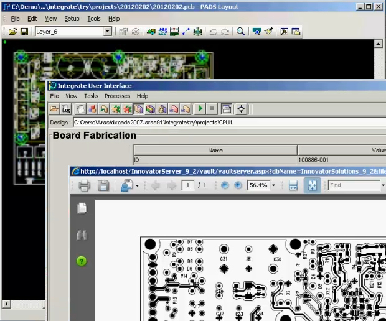Click the Log icon in Integrate toolbar
This screenshot has width=386, height=321.
(x=66, y=109)
